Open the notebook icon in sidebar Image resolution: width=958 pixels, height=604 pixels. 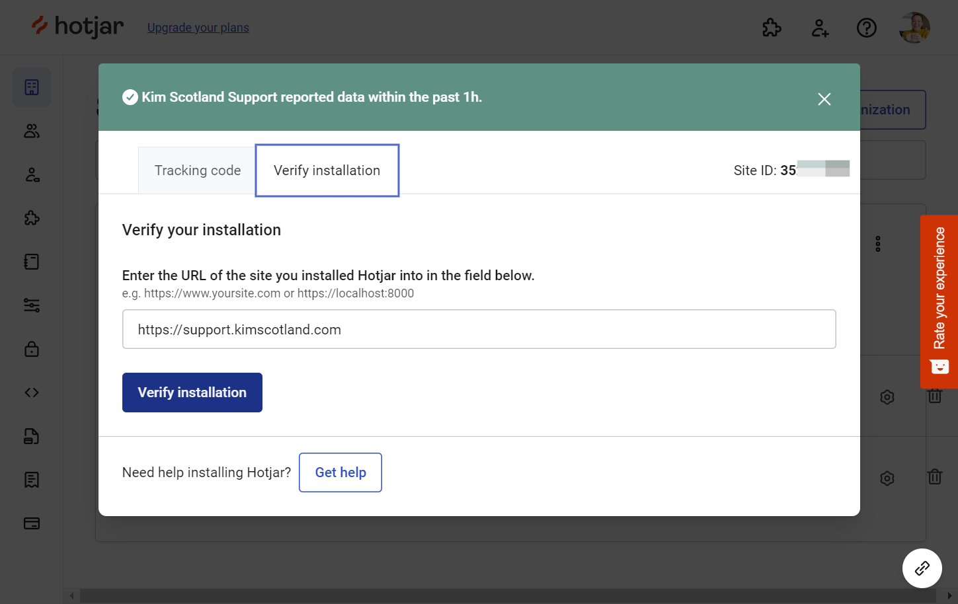pos(32,262)
